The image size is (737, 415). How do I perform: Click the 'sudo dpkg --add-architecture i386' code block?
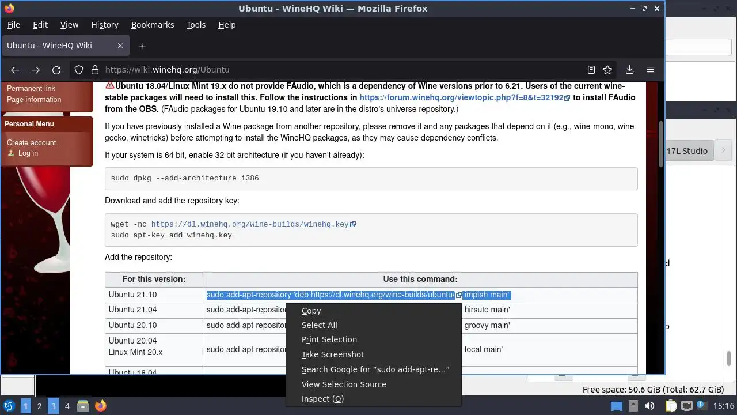point(371,178)
